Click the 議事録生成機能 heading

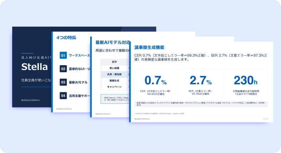(149, 47)
